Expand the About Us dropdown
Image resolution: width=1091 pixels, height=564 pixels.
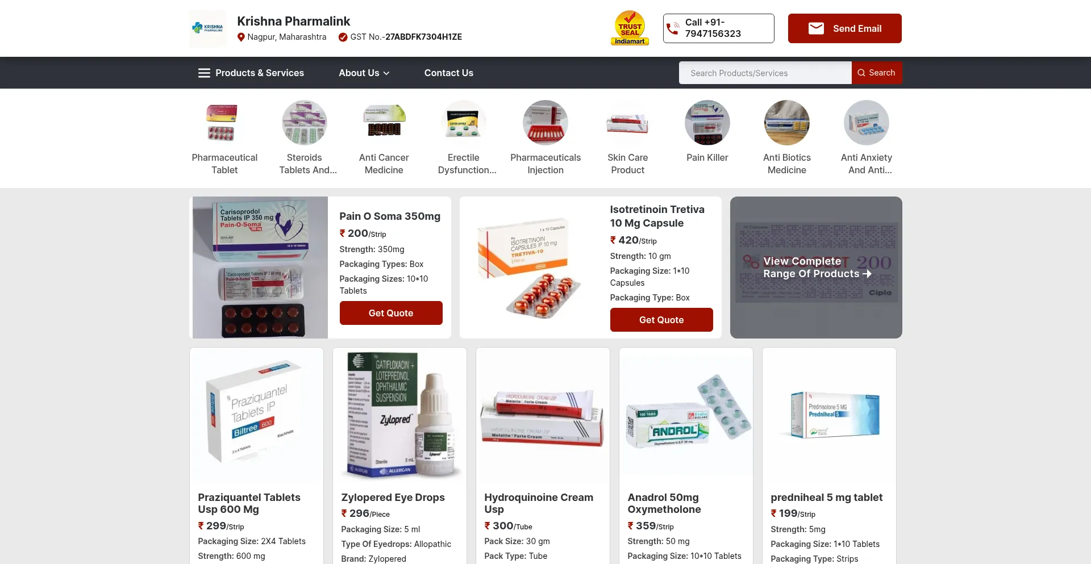pyautogui.click(x=364, y=73)
